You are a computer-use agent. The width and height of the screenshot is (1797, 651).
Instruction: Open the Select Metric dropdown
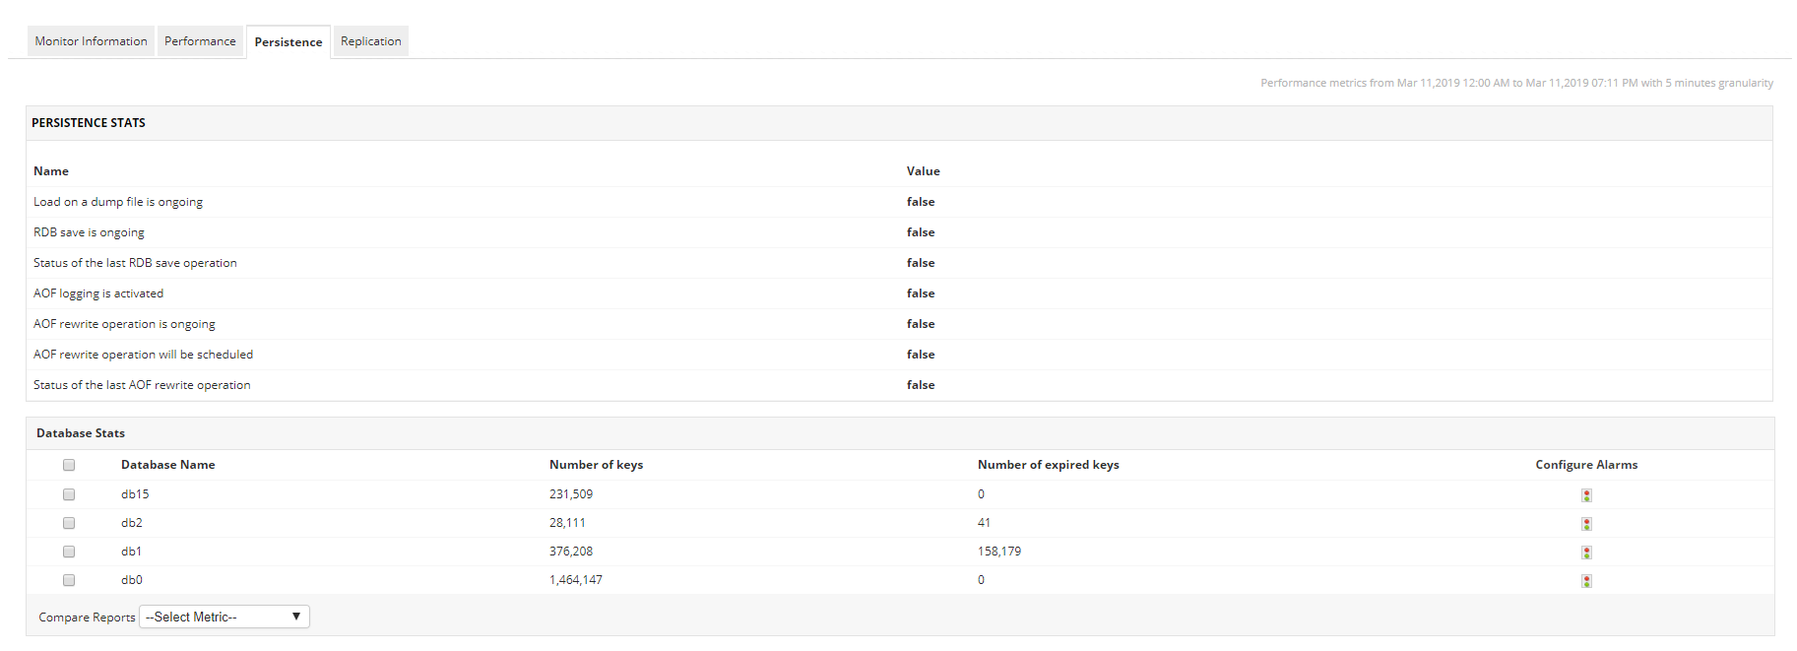(224, 617)
